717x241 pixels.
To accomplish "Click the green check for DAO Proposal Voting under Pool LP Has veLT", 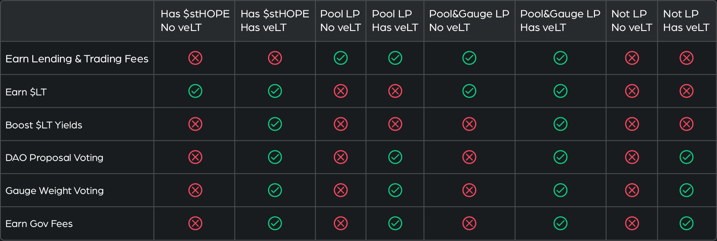I will 395,157.
